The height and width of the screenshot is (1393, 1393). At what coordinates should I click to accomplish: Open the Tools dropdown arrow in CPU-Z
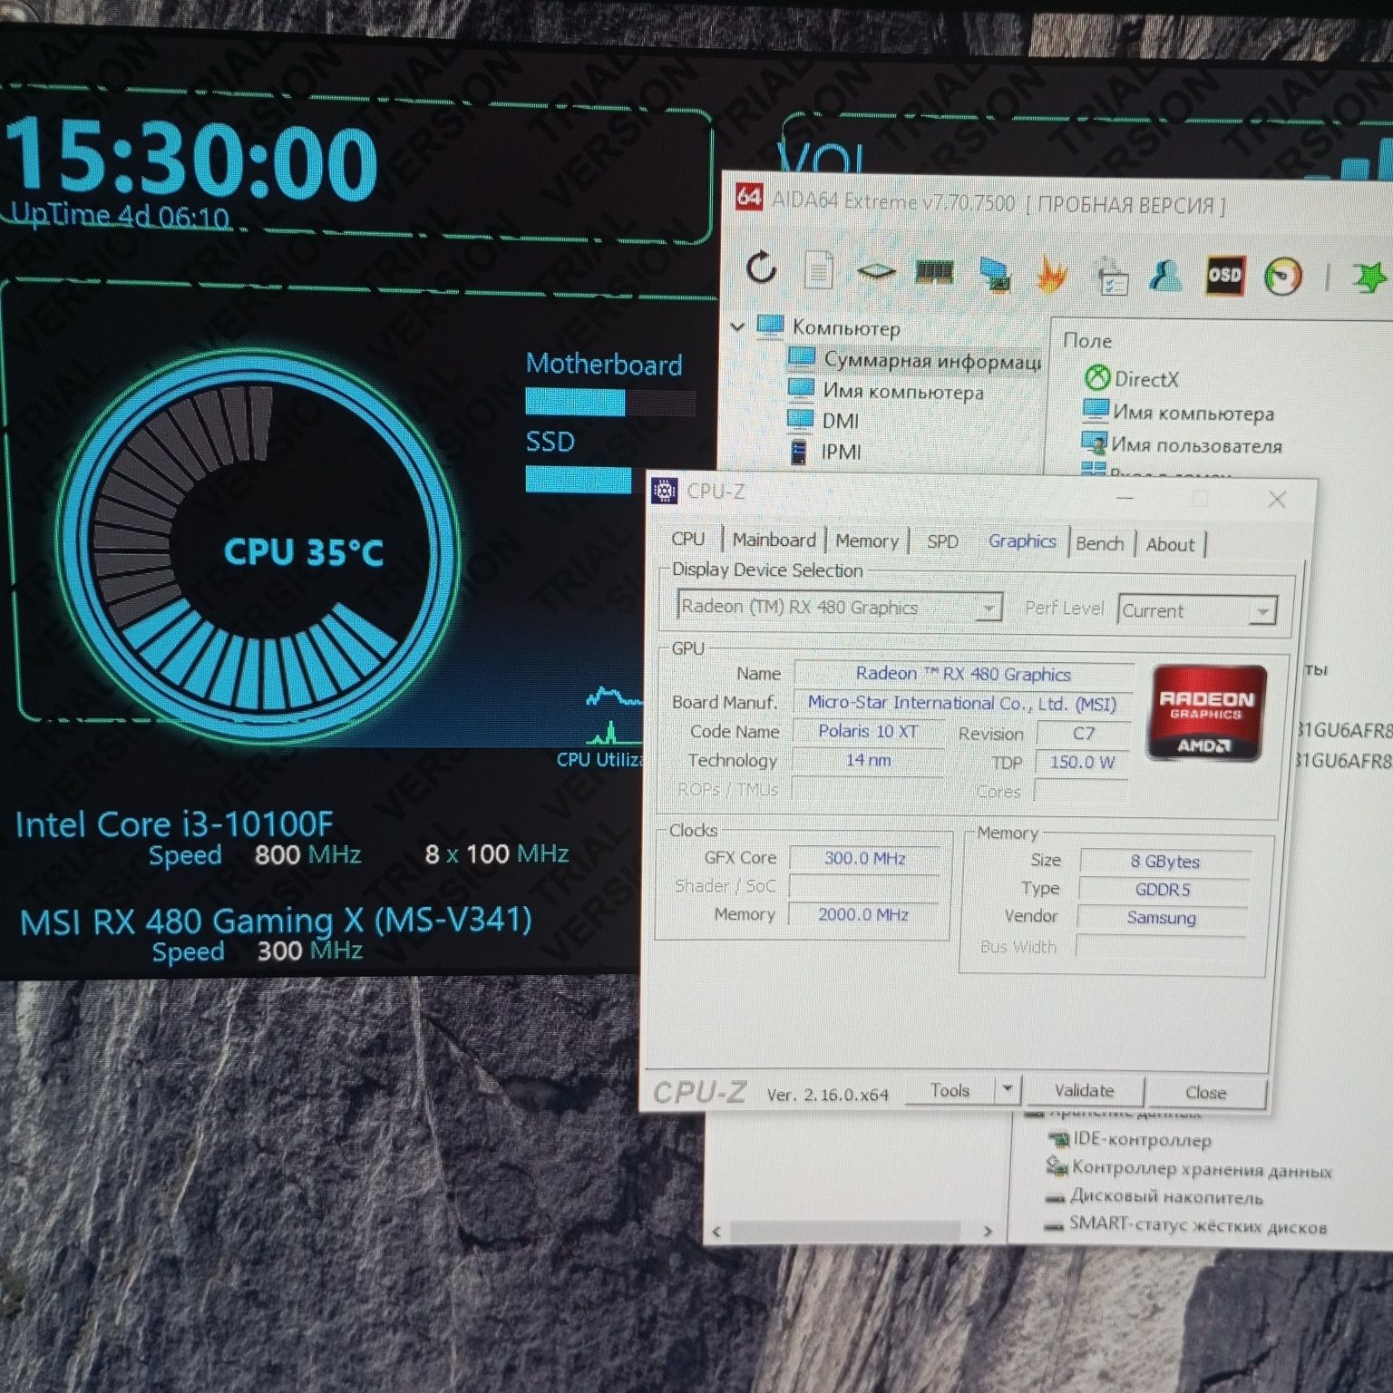pos(1007,1087)
